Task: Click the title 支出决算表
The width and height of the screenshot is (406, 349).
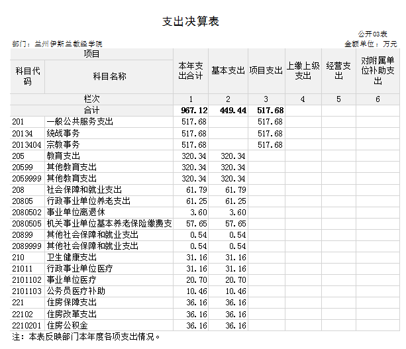Action: [x=191, y=21]
